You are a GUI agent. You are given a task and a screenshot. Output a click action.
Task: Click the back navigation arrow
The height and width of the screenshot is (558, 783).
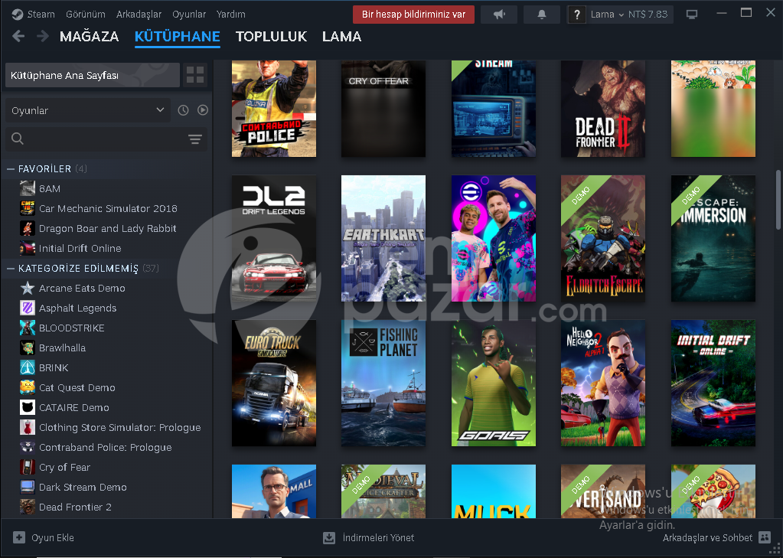pos(18,36)
